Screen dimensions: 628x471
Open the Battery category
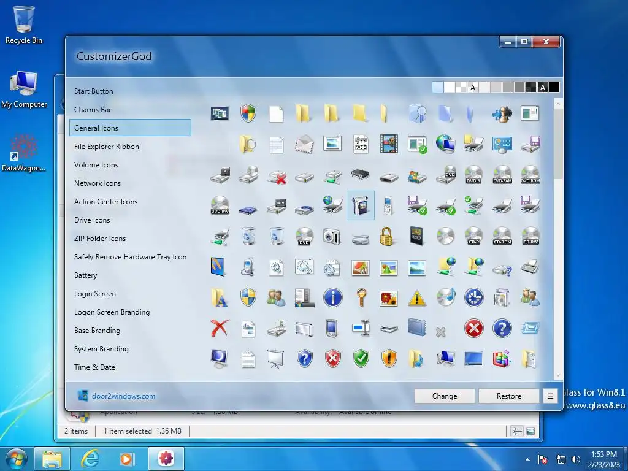click(85, 275)
